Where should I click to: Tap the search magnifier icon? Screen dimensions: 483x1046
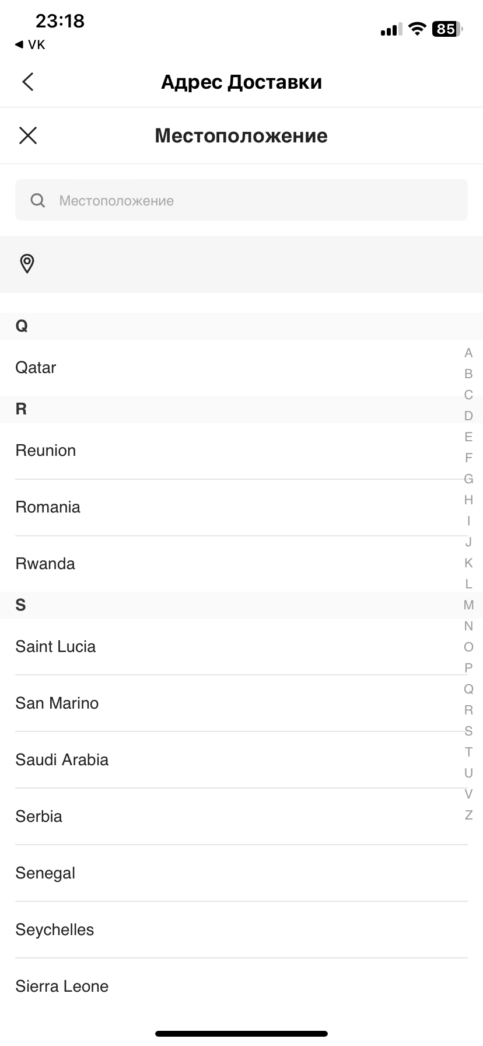pyautogui.click(x=38, y=201)
